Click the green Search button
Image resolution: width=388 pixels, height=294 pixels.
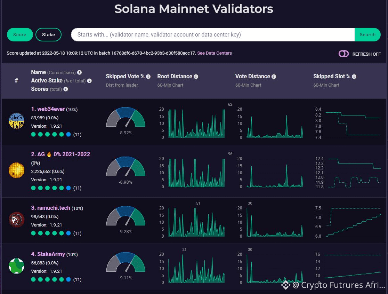pos(367,35)
